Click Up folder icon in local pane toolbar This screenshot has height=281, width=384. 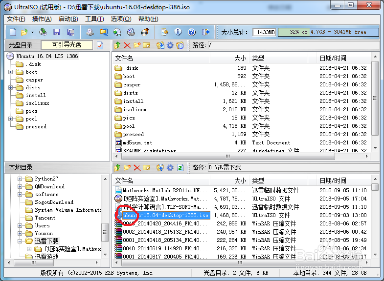point(117,168)
